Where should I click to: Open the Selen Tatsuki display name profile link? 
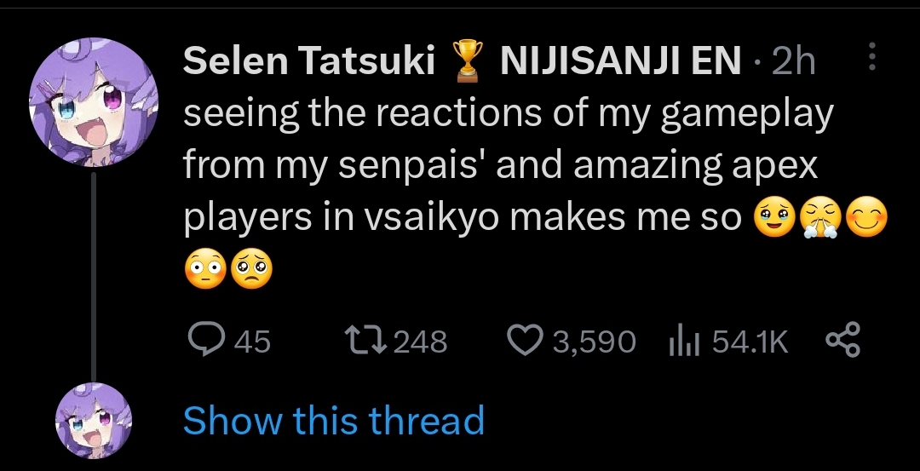[x=309, y=60]
